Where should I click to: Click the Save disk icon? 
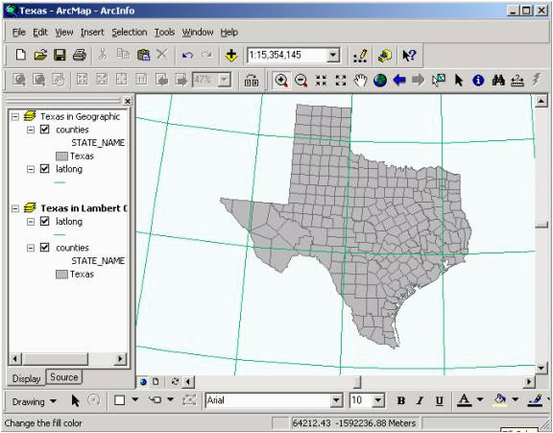tap(60, 56)
